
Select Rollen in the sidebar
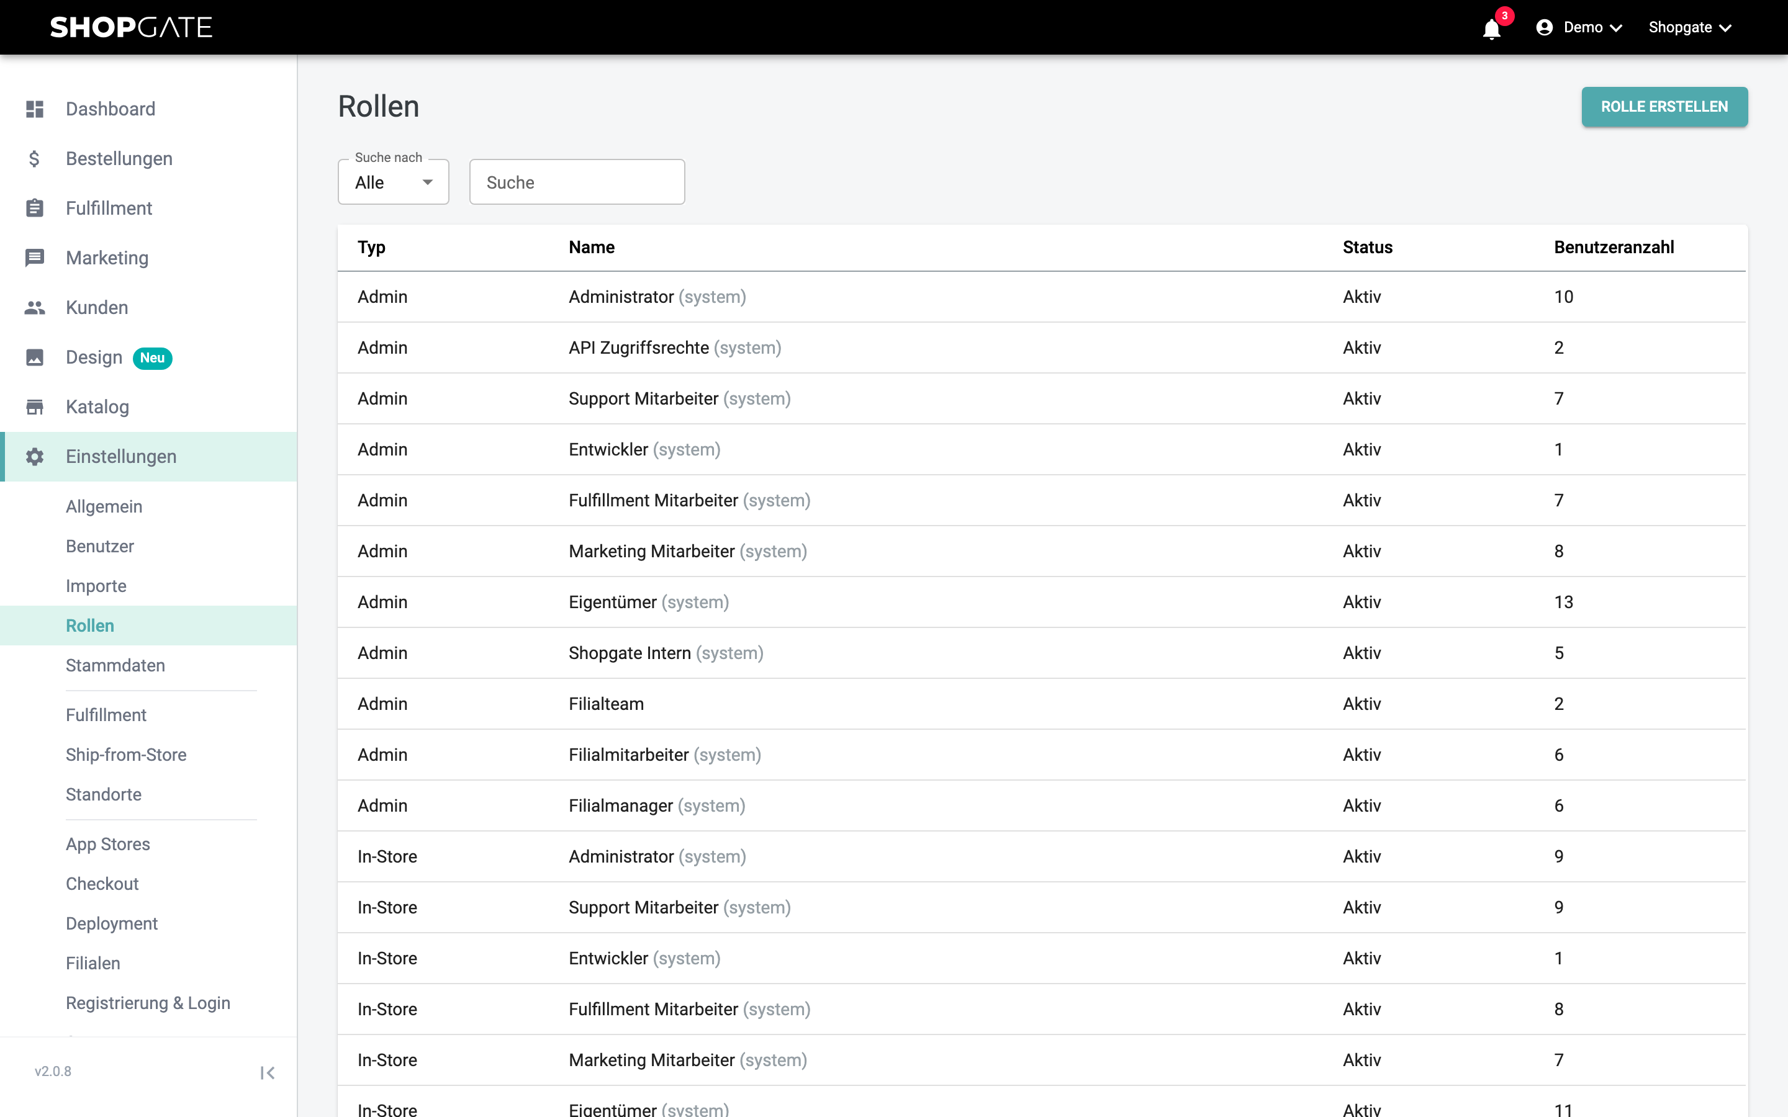[x=148, y=626]
